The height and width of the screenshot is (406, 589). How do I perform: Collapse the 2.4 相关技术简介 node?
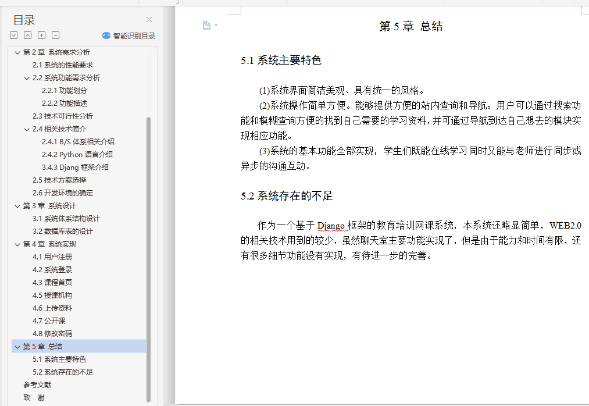click(x=27, y=129)
